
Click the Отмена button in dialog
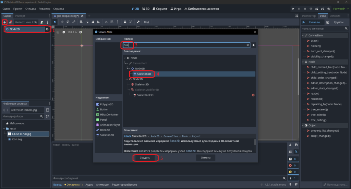[x=206, y=158]
